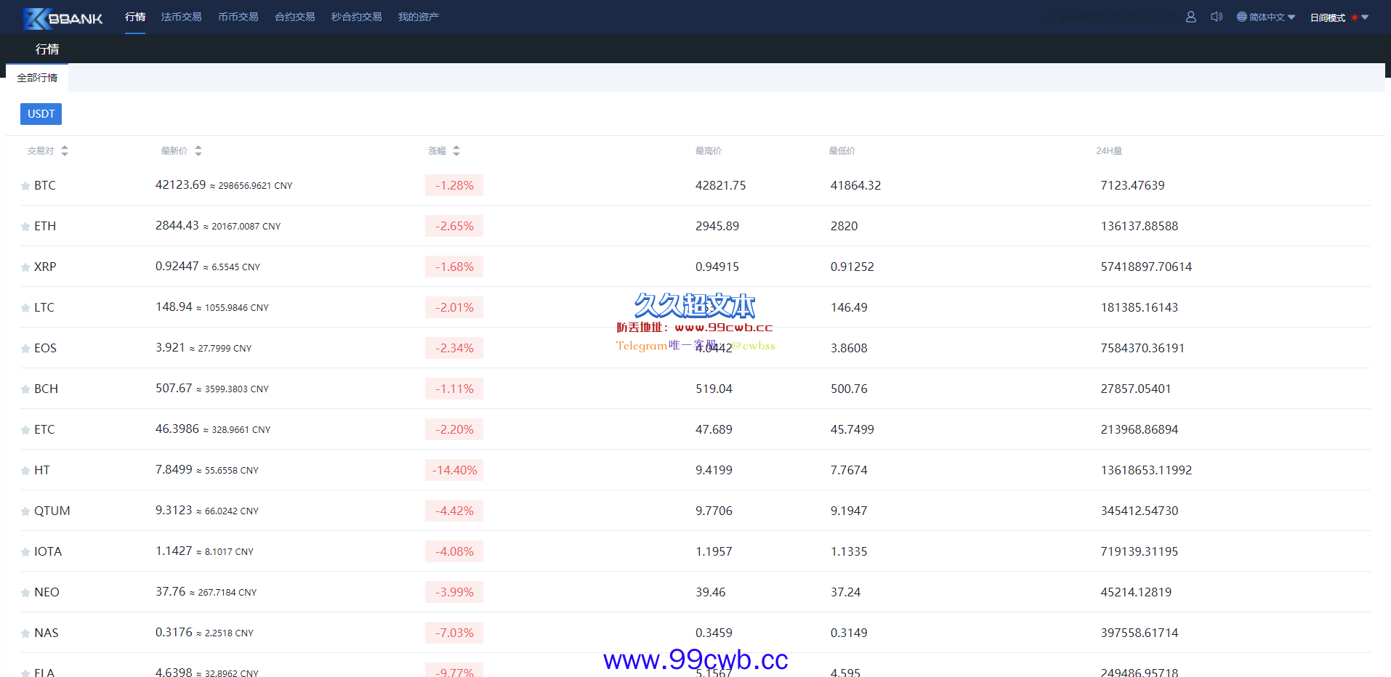Open the 秒合约交易 nav item

coord(356,17)
